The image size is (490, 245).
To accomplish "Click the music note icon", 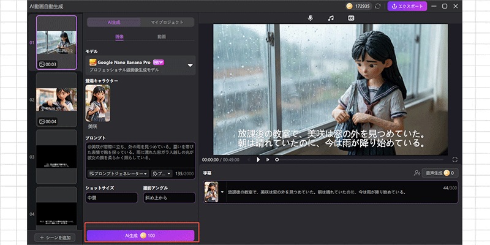I will click(x=331, y=18).
